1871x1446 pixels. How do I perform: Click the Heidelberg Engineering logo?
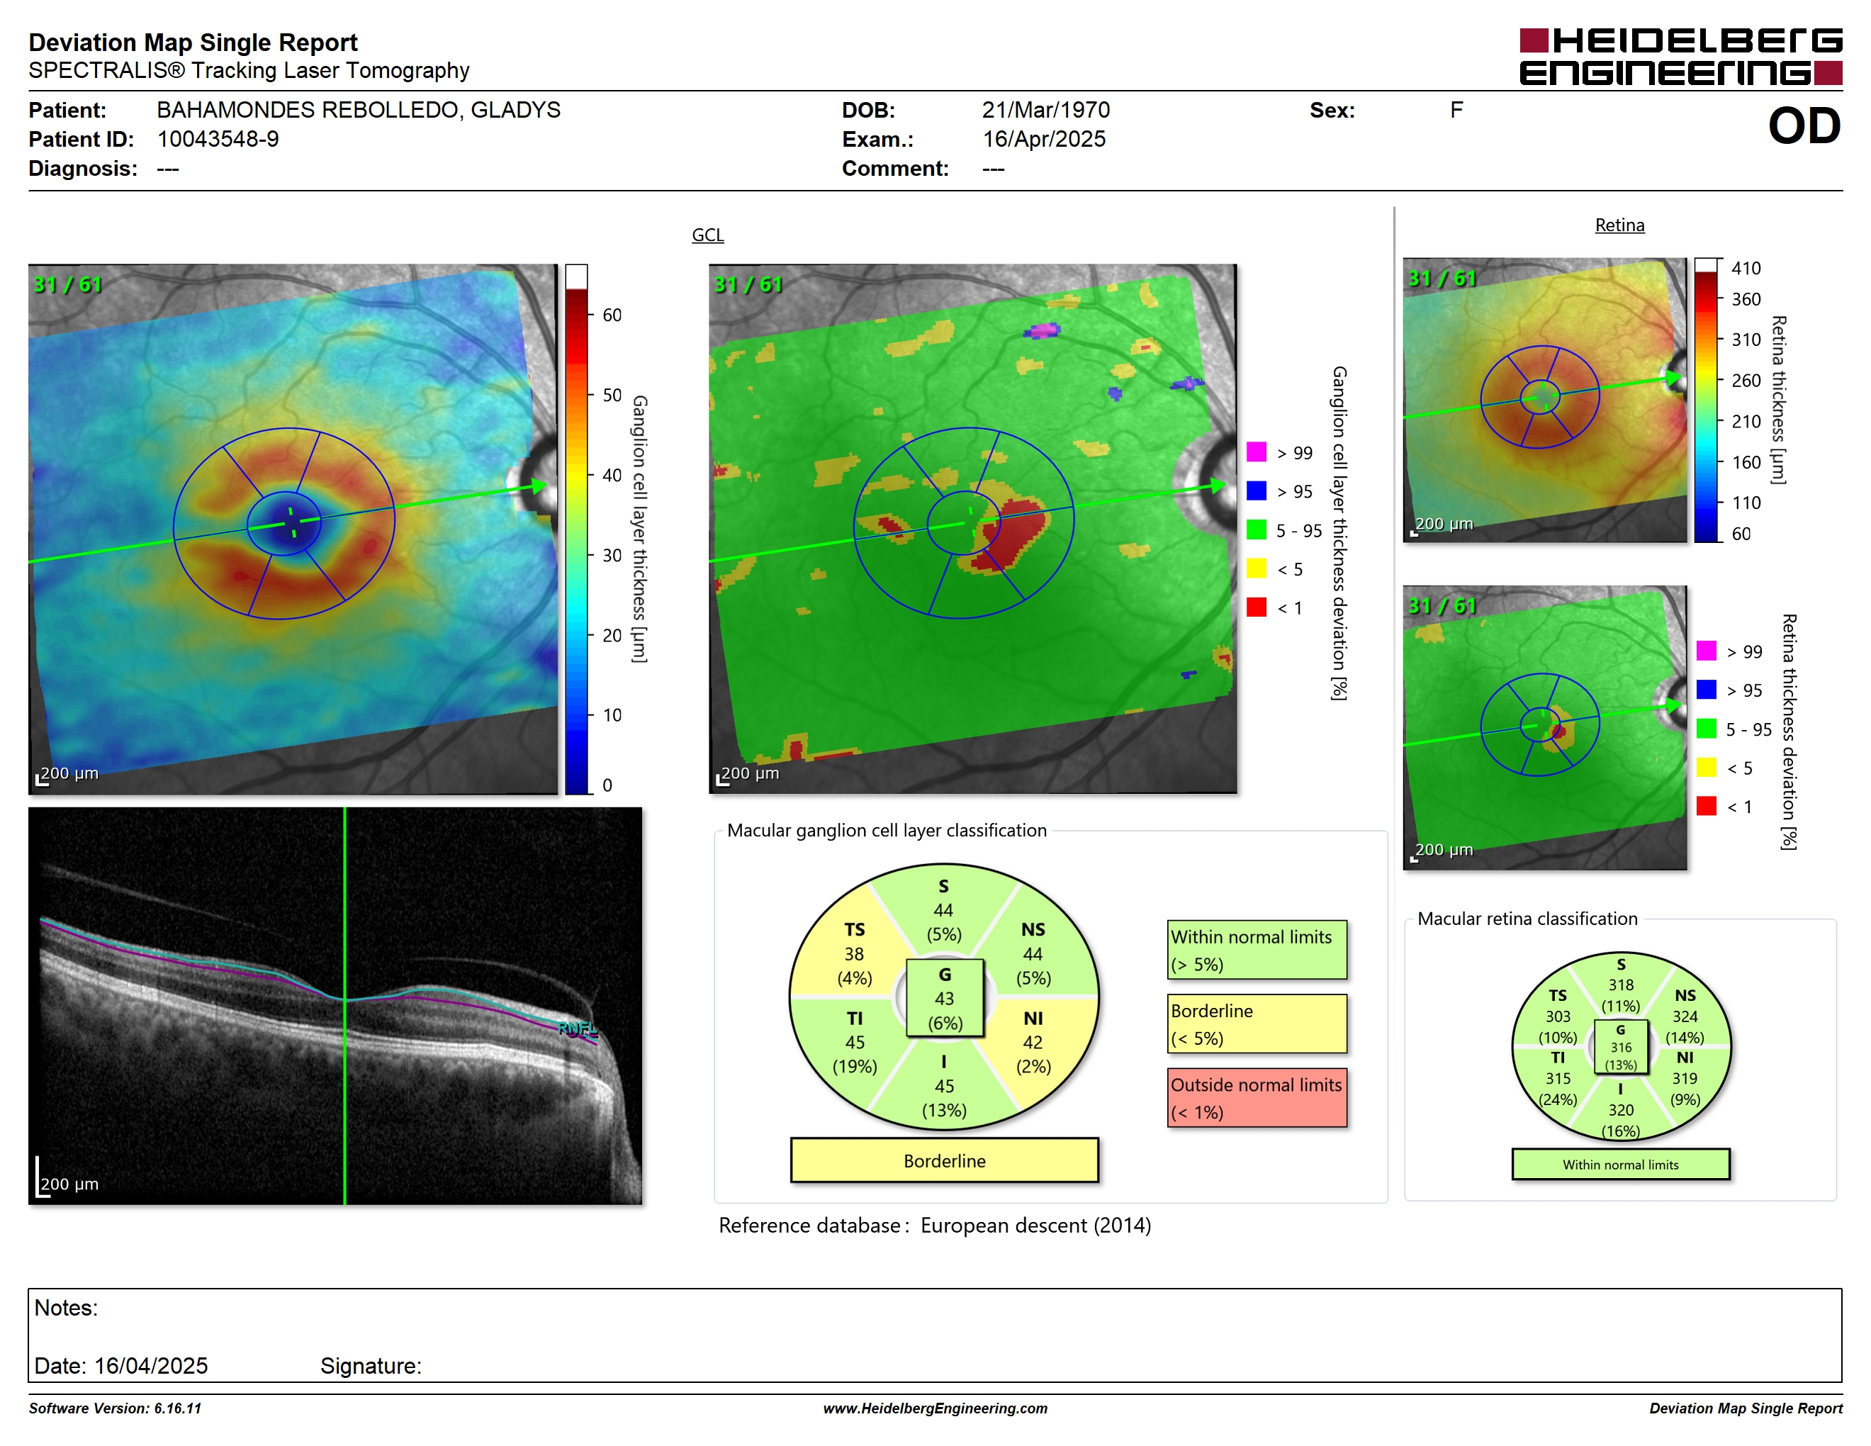[1681, 57]
